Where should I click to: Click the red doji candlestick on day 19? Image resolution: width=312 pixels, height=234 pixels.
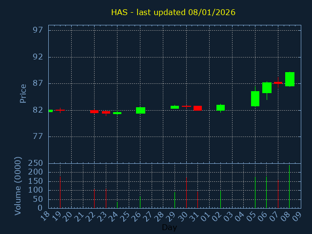click(x=60, y=110)
